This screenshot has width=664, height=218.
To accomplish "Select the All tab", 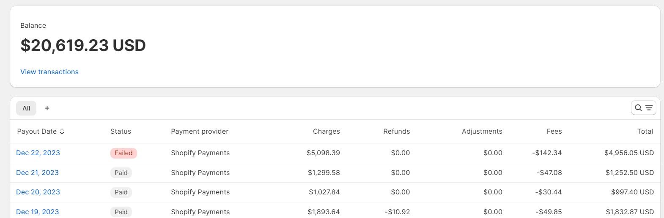I will 26,108.
